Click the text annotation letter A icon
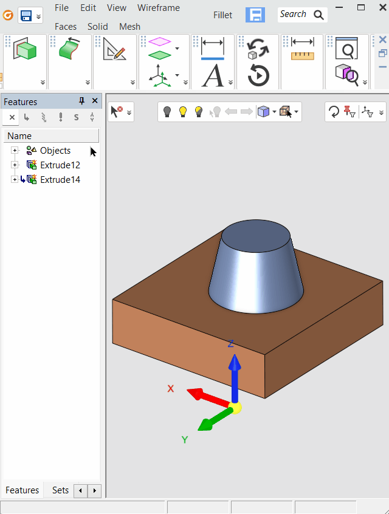Viewport: 389px width, 514px height. 213,76
